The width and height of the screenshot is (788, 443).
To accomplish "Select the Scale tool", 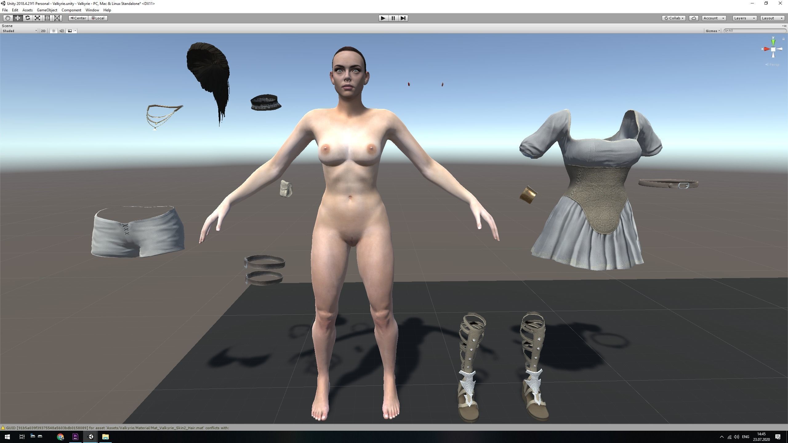I will pyautogui.click(x=37, y=18).
